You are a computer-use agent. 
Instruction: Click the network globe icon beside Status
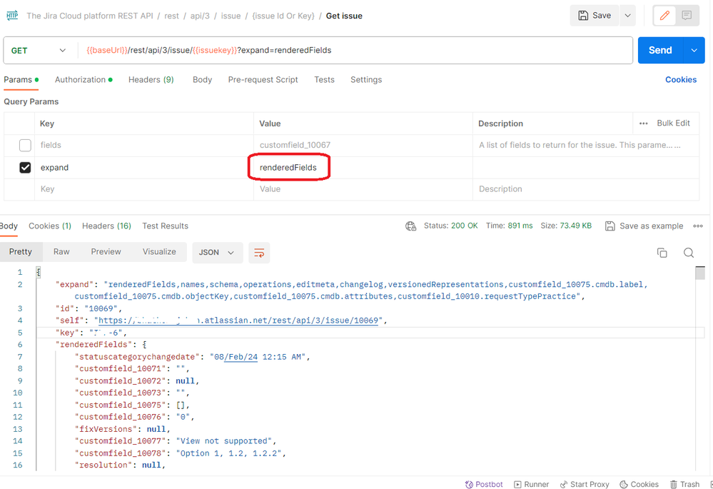[410, 226]
